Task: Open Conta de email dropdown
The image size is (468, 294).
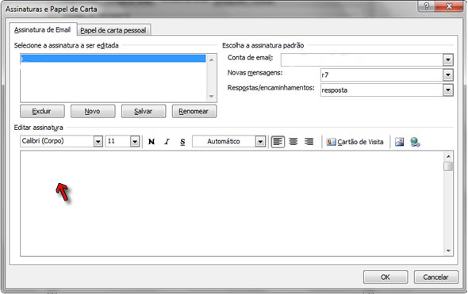Action: point(447,60)
